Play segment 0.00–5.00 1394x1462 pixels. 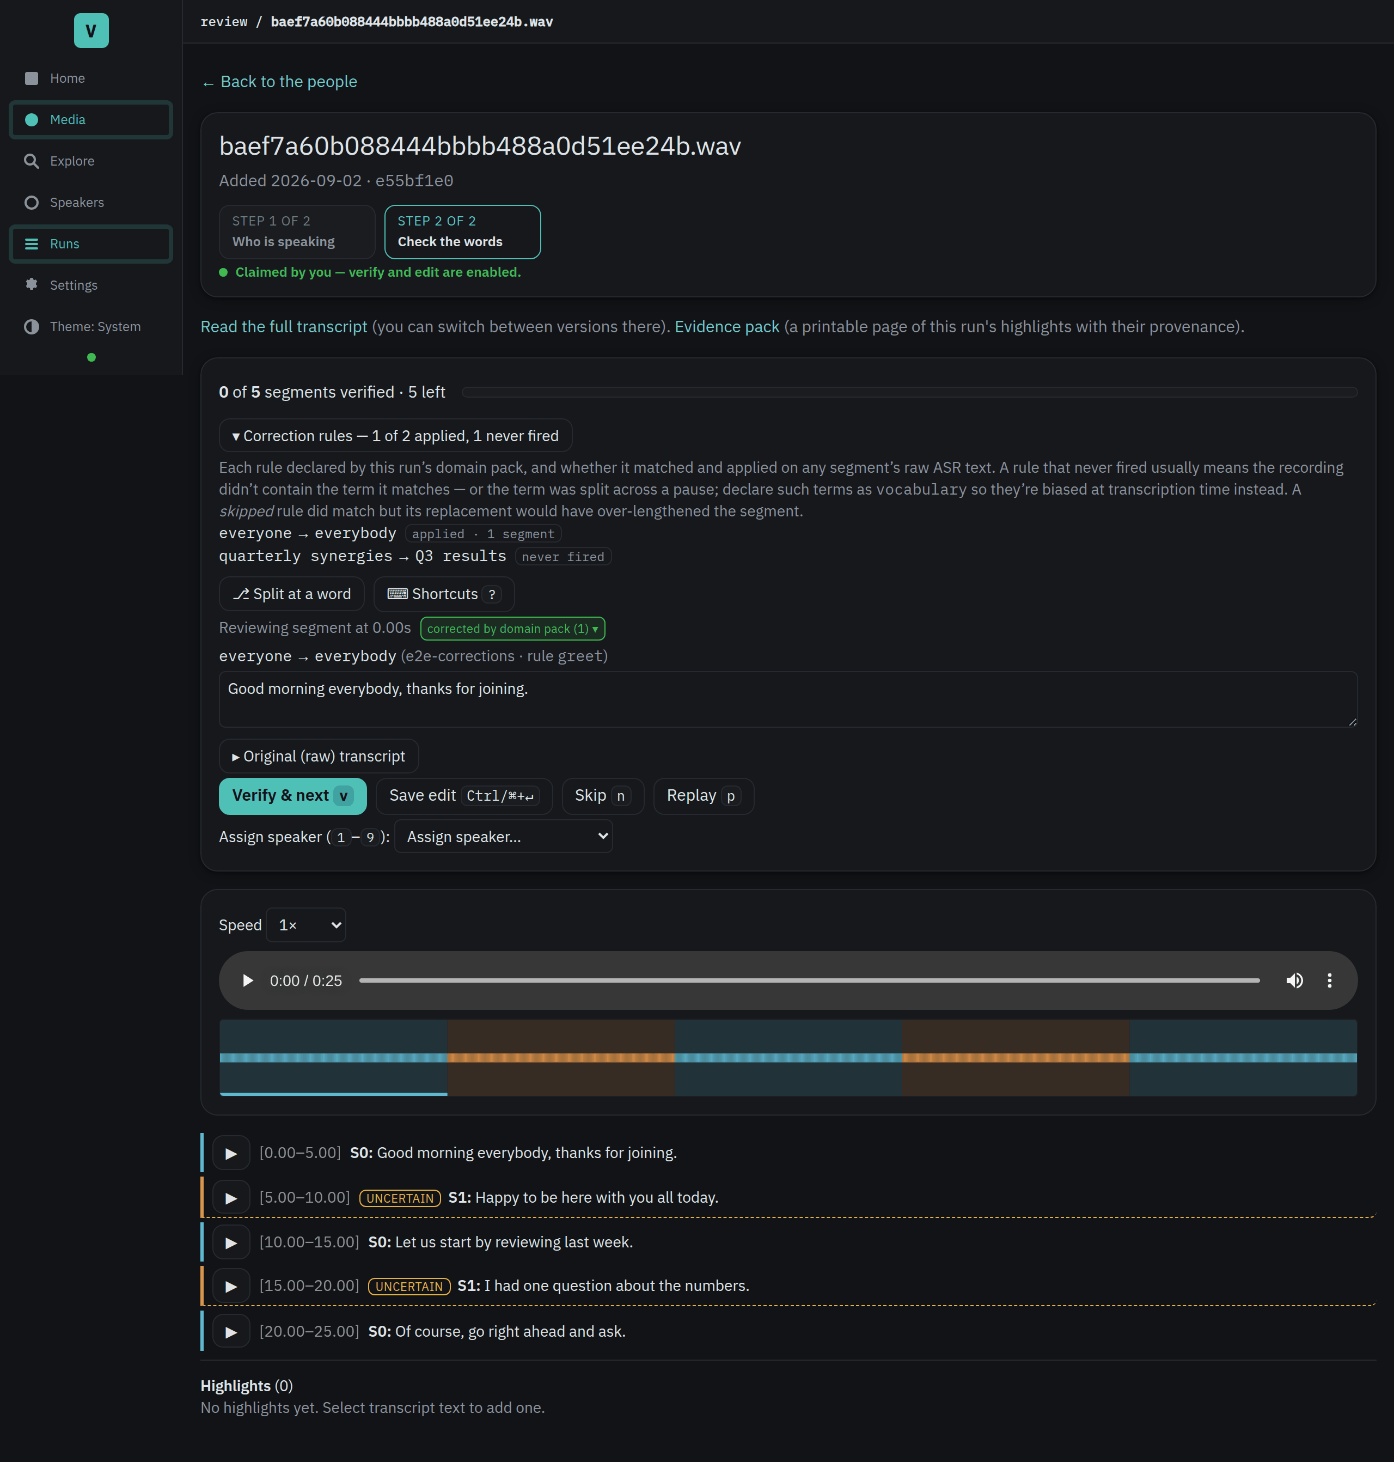click(x=231, y=1153)
